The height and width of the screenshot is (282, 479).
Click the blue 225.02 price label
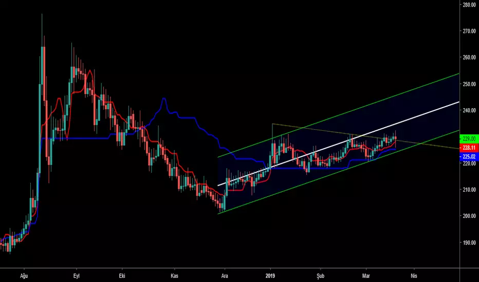[x=469, y=157]
